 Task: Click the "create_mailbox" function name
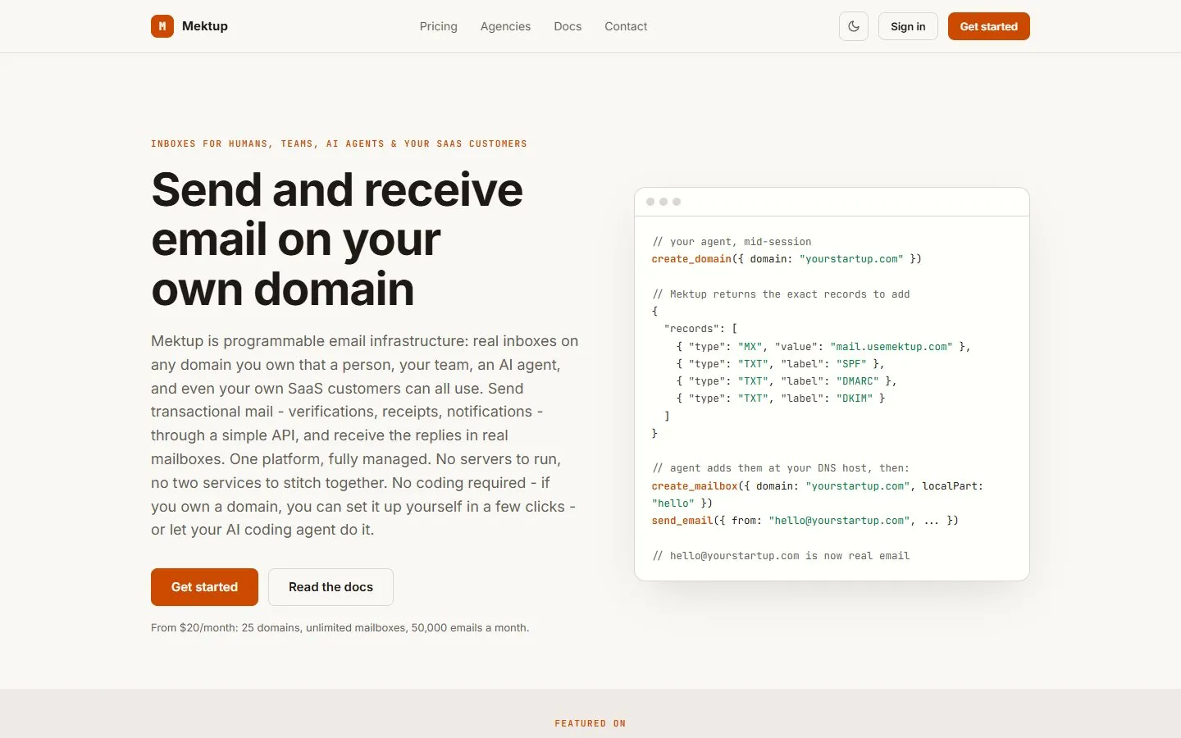tap(695, 486)
